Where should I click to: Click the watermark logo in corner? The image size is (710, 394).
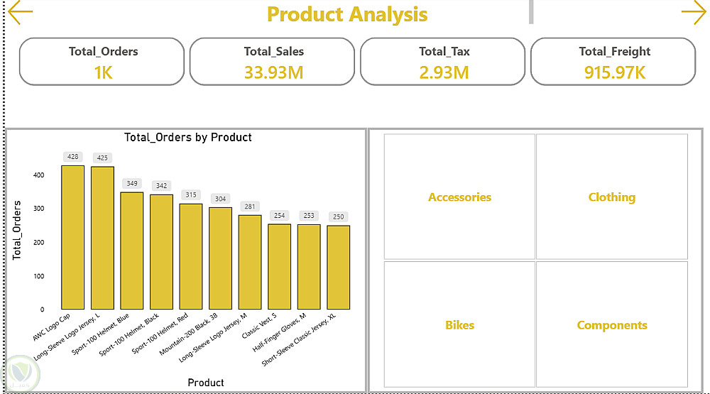[21, 373]
